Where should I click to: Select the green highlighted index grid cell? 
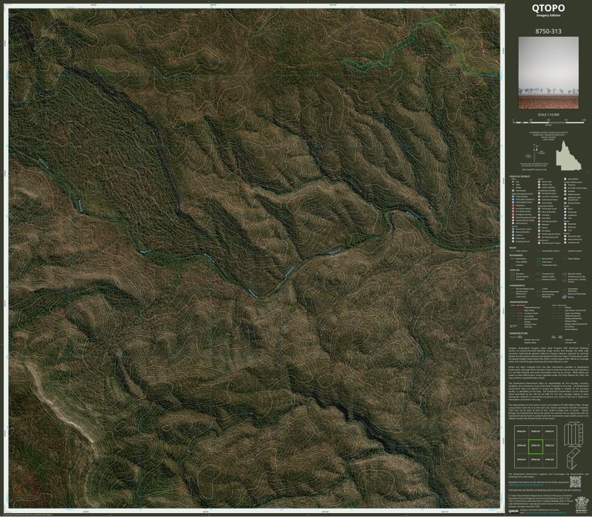click(x=536, y=446)
